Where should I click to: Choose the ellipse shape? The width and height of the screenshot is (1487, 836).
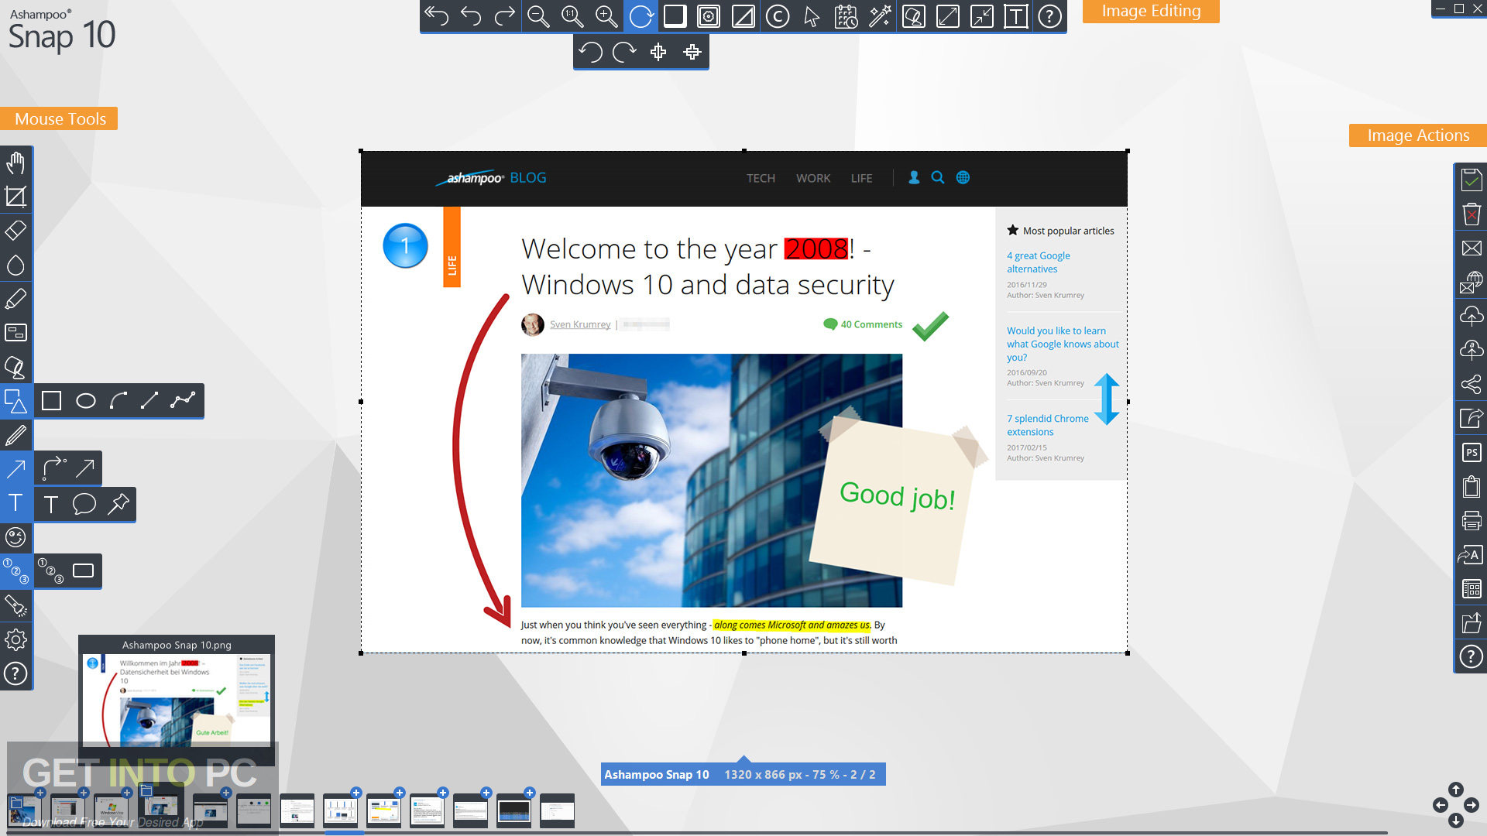[x=85, y=401]
